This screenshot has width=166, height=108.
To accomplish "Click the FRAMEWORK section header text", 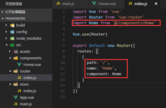I will pos(15,18).
